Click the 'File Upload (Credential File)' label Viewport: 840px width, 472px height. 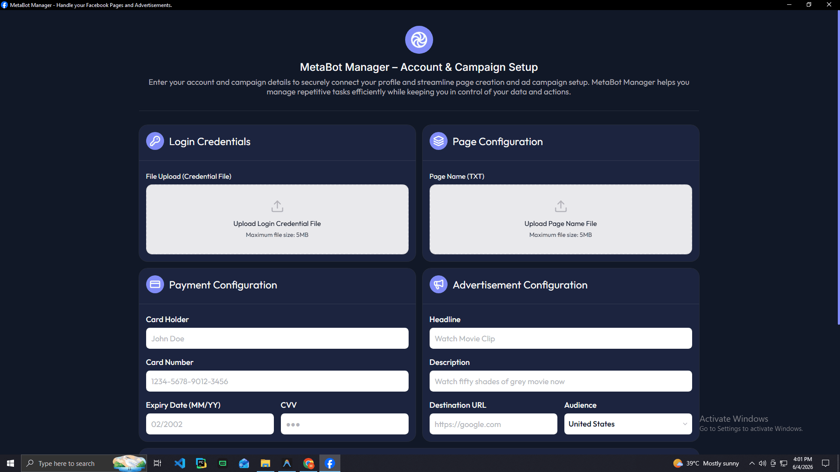[189, 176]
